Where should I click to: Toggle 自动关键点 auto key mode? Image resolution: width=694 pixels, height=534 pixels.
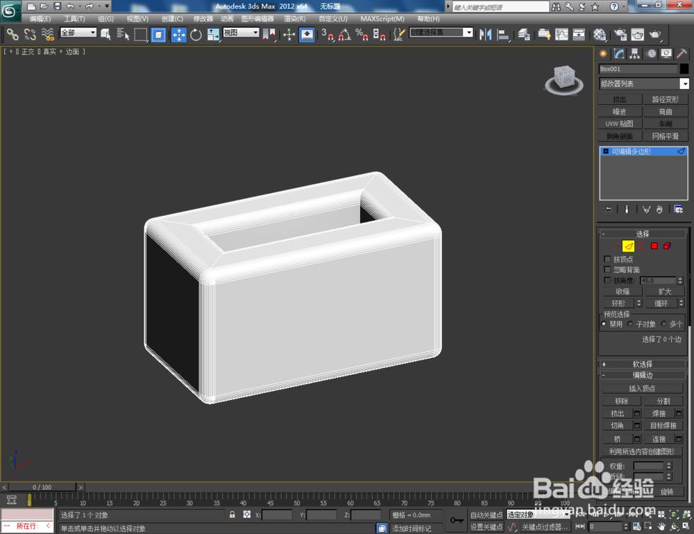486,515
